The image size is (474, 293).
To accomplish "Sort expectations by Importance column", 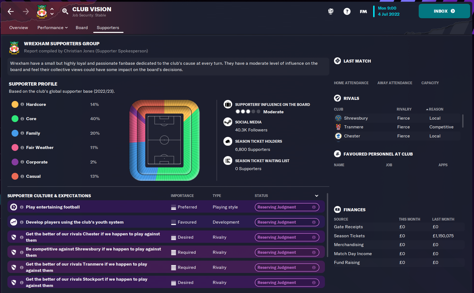I will [182, 196].
